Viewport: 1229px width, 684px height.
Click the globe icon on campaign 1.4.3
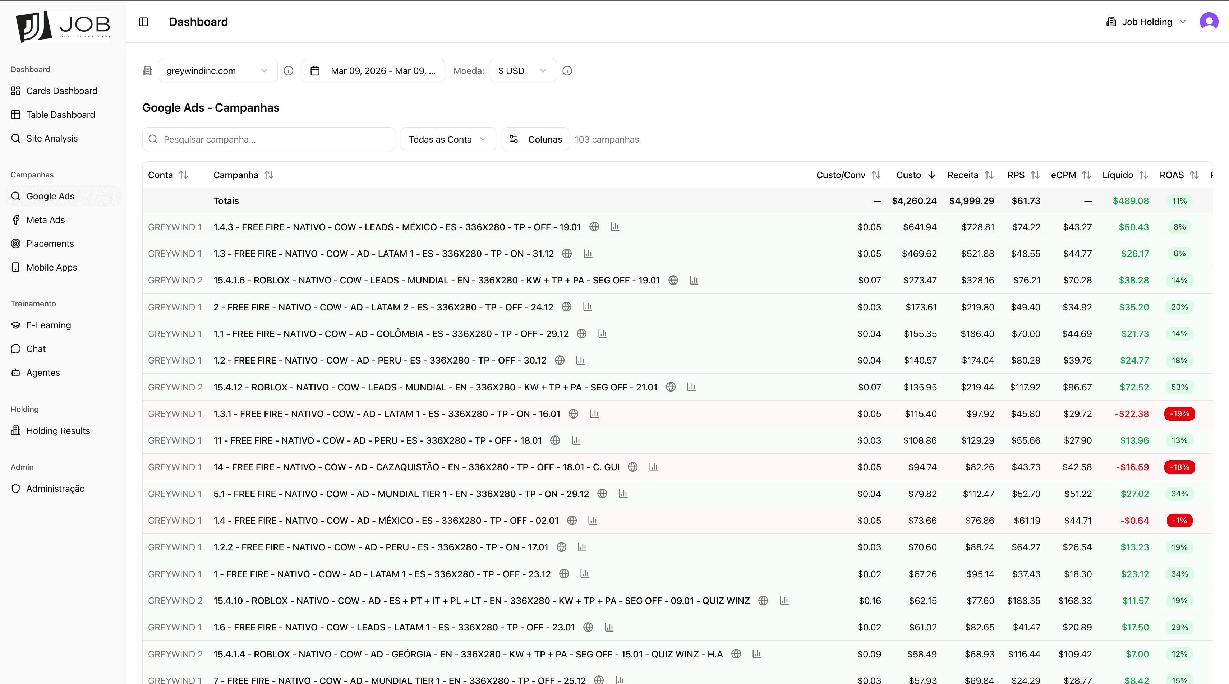(594, 227)
